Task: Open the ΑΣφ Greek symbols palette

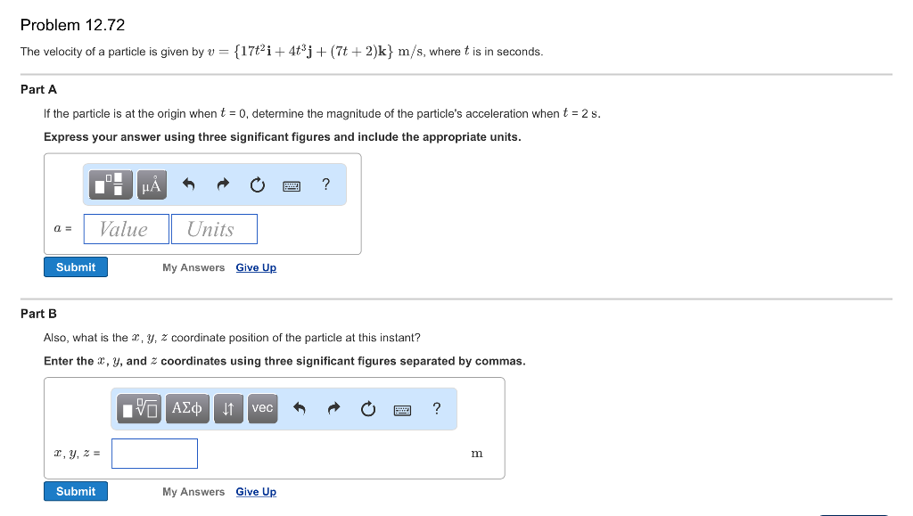Action: click(x=187, y=408)
